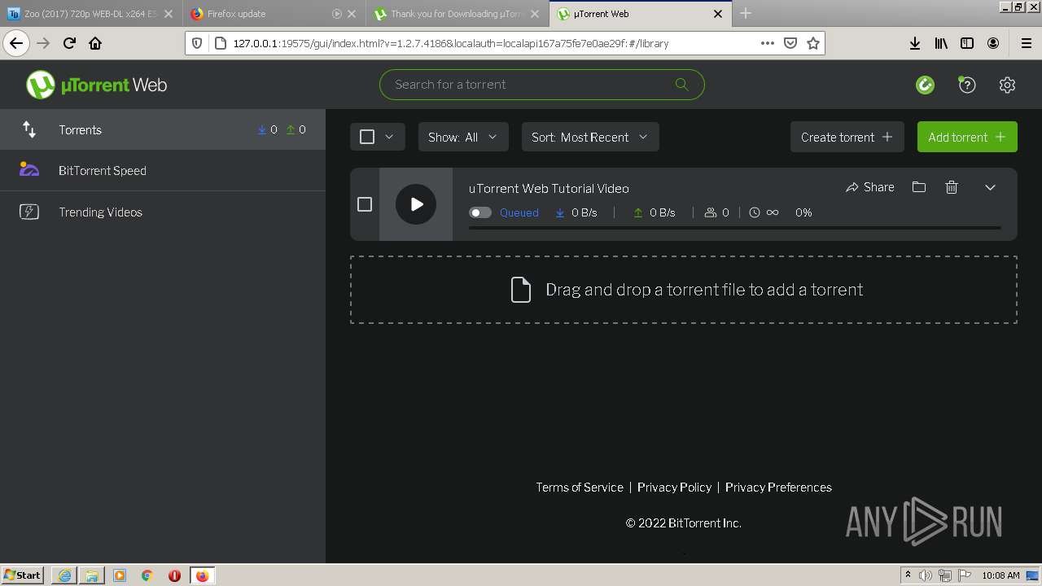Switch to Thank you for Downloading tab

click(458, 14)
